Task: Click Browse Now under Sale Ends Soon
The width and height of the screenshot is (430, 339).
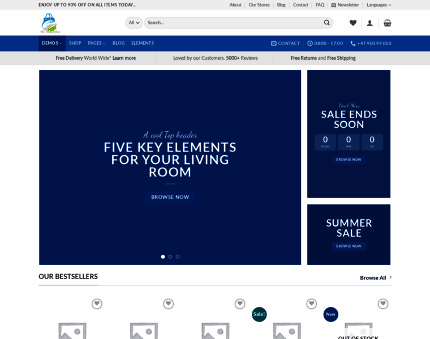Action: click(349, 160)
